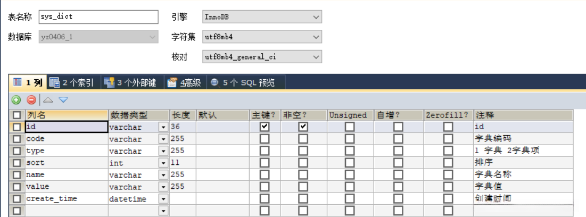Open the 核对 utf8mb4_general_ci collation dropdown
This screenshot has width=586, height=217.
316,56
